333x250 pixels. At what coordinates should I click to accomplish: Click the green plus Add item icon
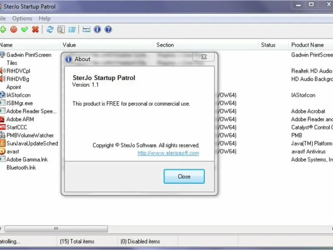tap(3, 29)
